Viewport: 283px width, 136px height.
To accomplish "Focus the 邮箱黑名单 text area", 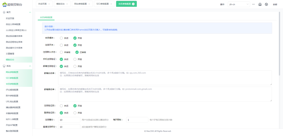I will 165,94.
